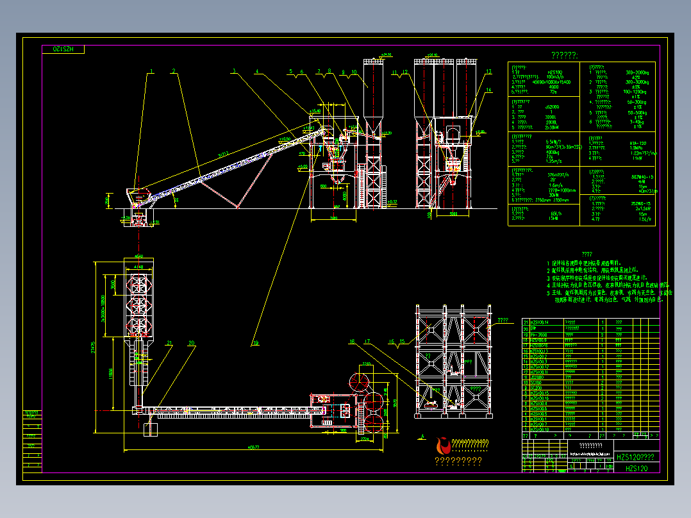Click part code HZS100.3 in parts list
The height and width of the screenshot is (518, 691).
[x=538, y=362]
